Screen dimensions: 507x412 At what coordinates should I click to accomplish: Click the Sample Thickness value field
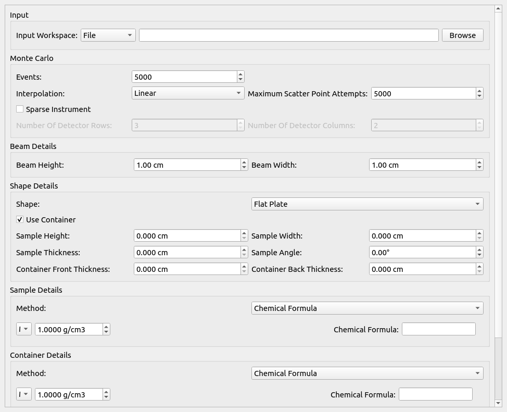pyautogui.click(x=186, y=253)
